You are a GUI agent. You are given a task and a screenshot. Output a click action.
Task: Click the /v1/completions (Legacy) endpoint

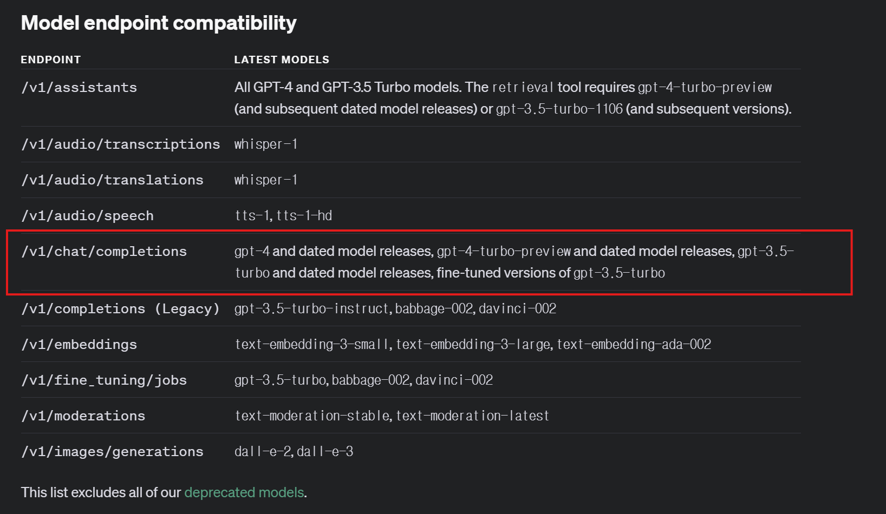120,309
